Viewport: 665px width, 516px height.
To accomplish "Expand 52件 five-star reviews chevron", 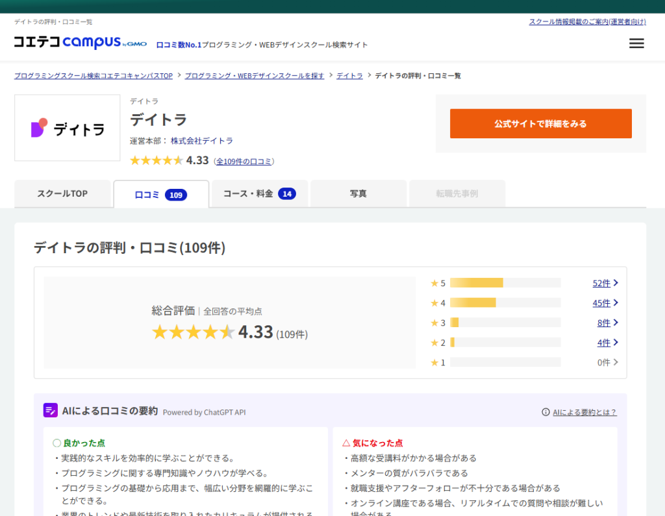I will [616, 283].
